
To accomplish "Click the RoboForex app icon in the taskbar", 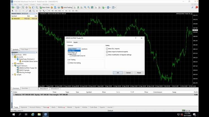I will point(45,114).
